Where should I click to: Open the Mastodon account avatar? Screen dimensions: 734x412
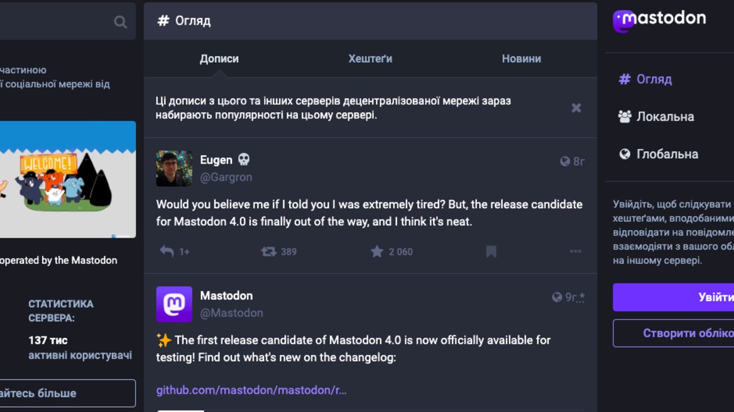click(x=174, y=304)
